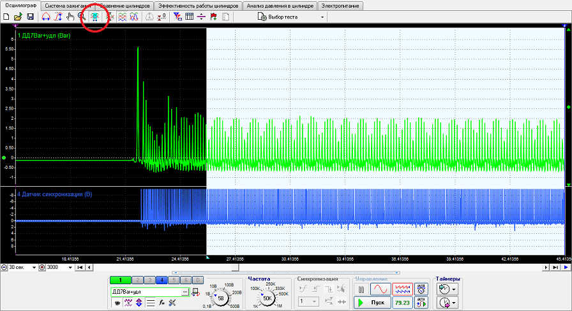Select channel 4 blue button
Screen dimensions: 572x311
coord(162,280)
